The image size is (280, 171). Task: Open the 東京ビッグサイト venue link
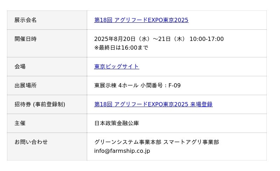click(x=117, y=66)
